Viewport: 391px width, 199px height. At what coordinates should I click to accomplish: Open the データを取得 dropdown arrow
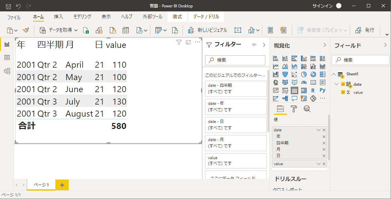76,30
